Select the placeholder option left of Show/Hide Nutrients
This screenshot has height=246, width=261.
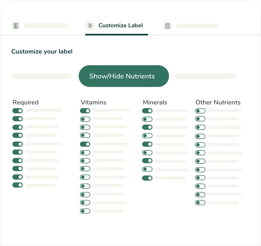coord(41,76)
